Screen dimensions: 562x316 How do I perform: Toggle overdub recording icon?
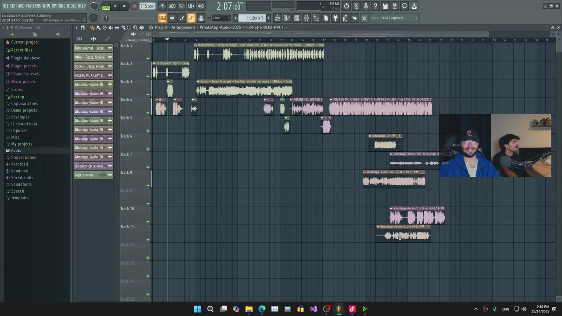coord(191,6)
